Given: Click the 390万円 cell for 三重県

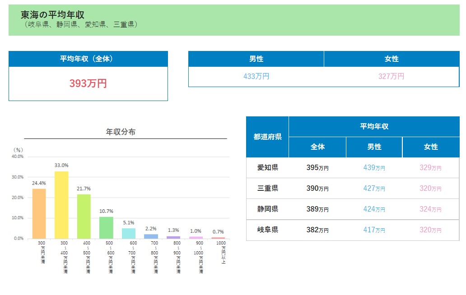Looking at the screenshot, I should click(317, 189).
